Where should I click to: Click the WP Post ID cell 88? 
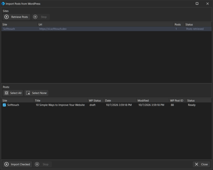tap(172, 105)
